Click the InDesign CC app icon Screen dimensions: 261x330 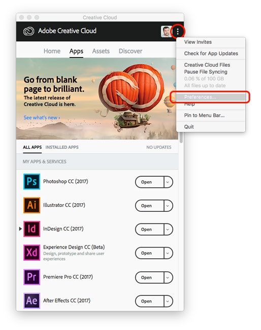[31, 229]
